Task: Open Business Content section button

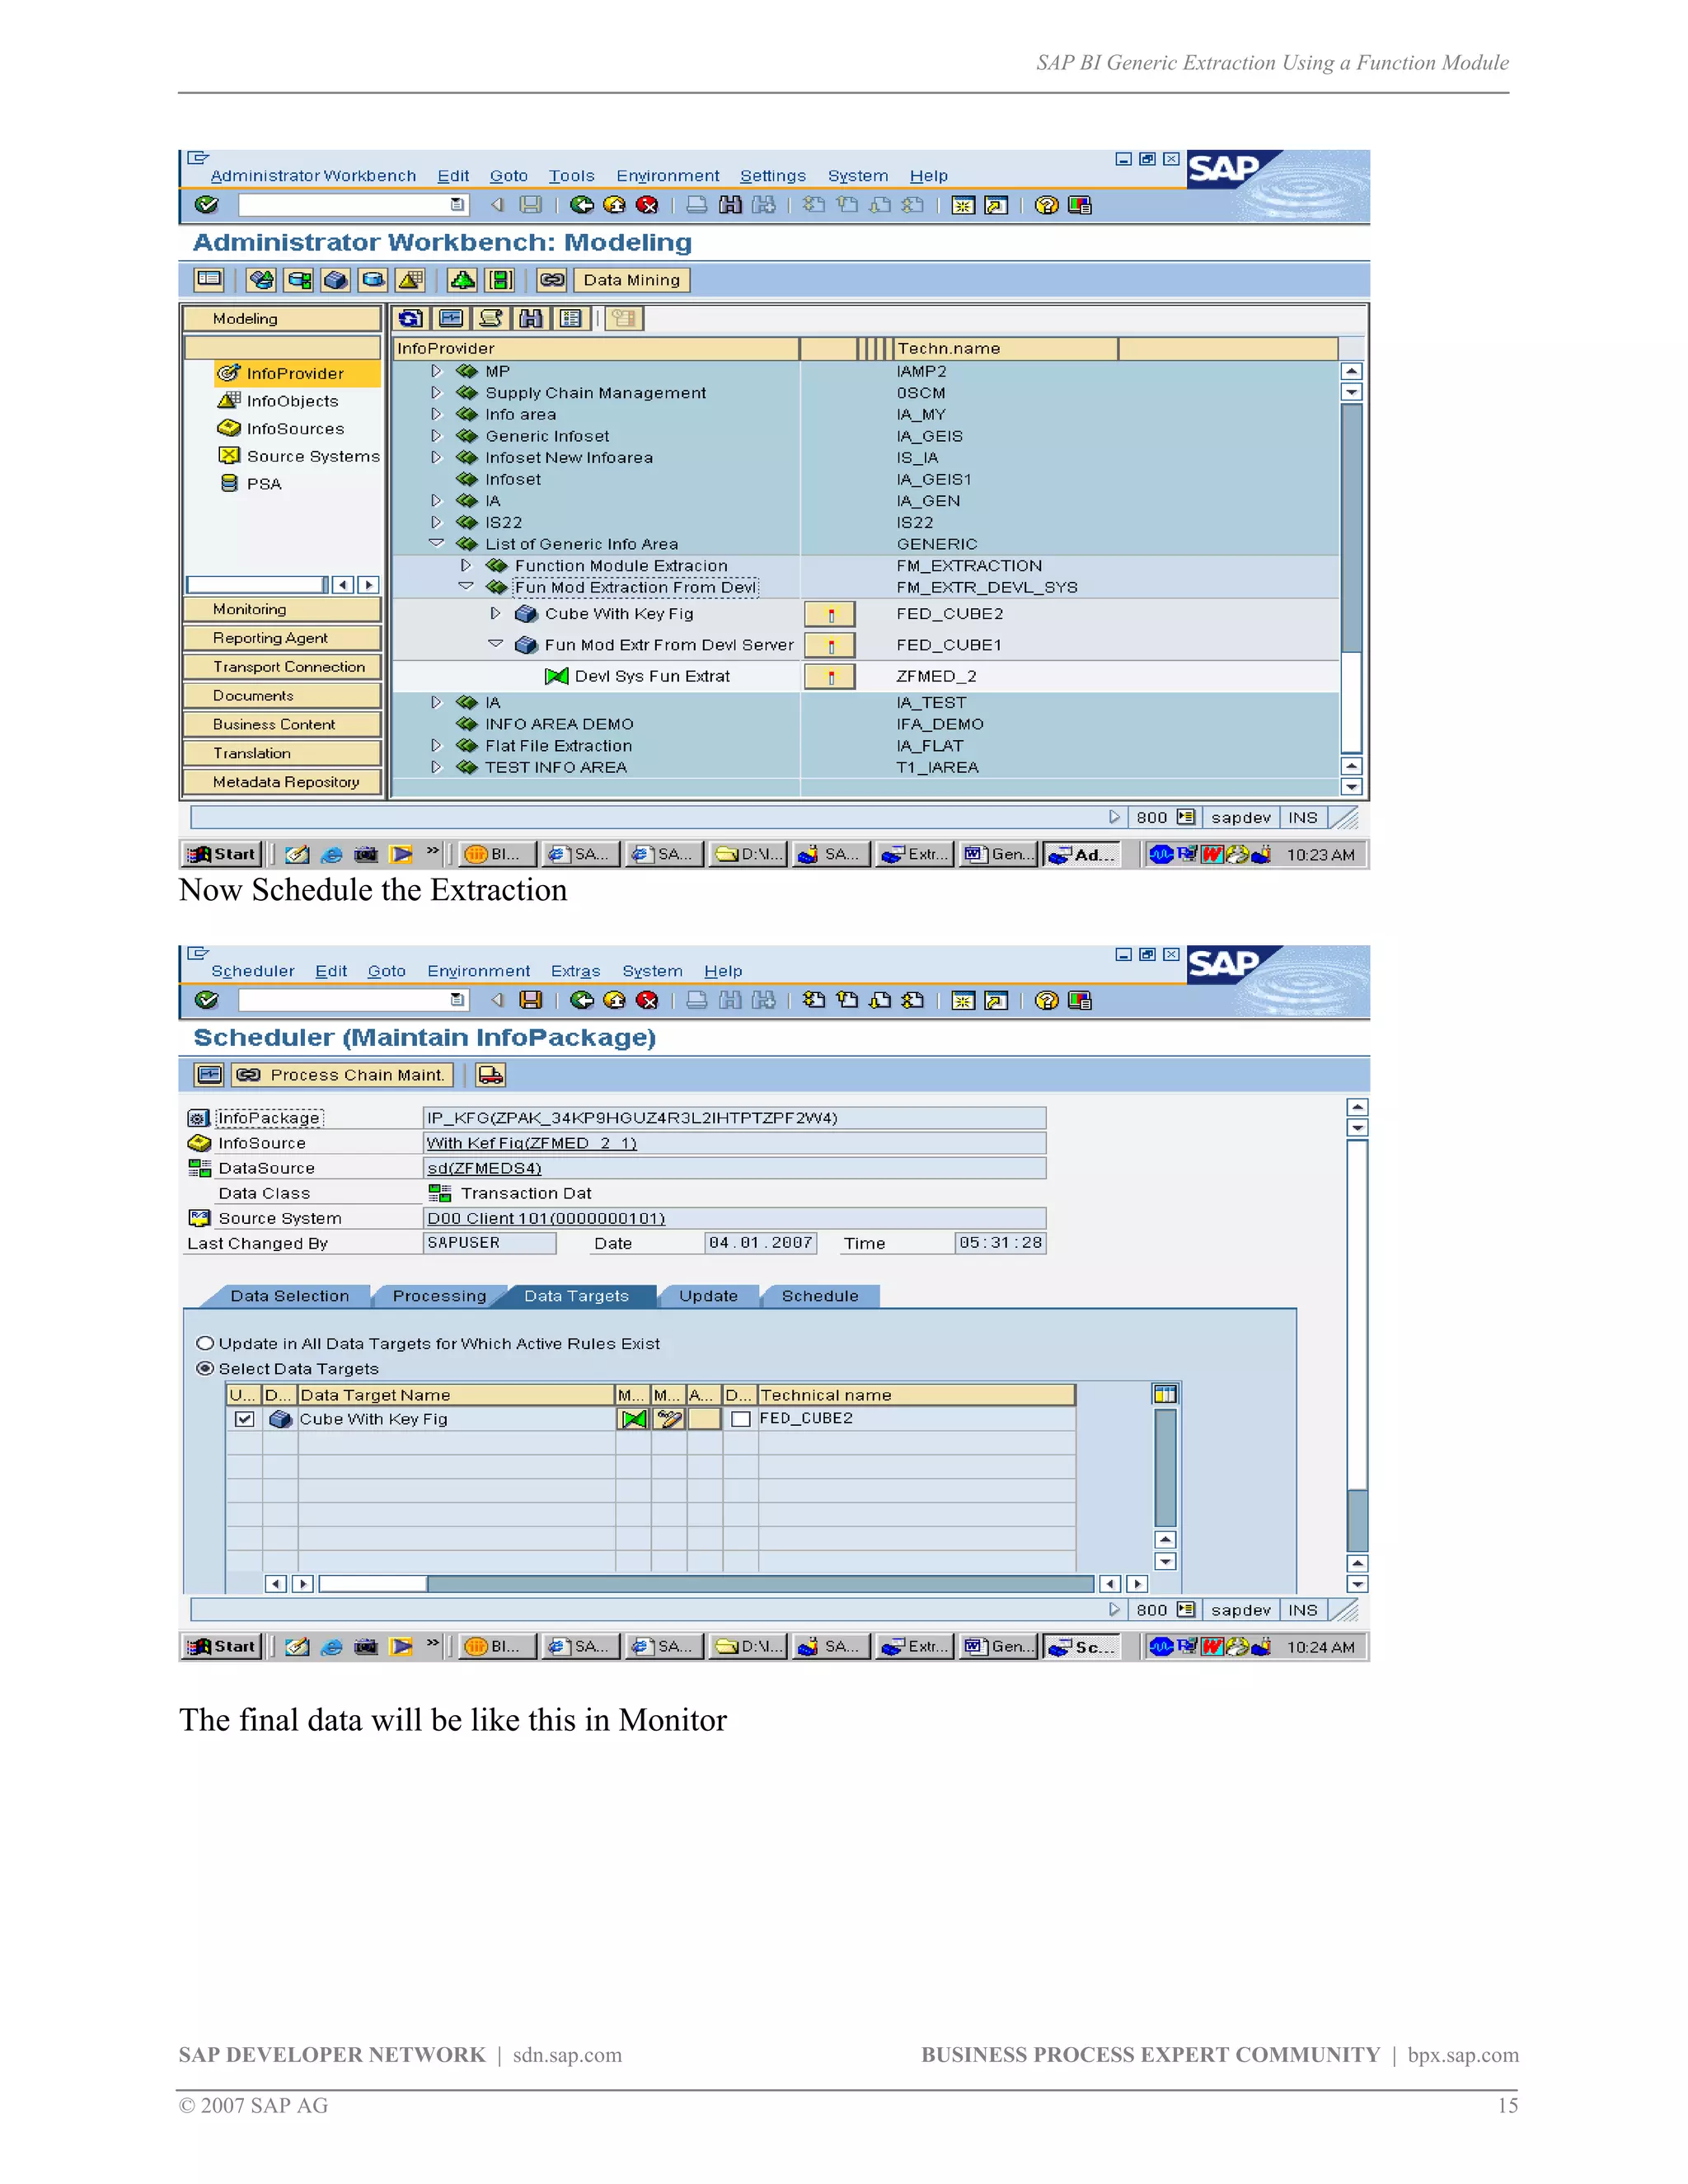Action: coord(282,724)
